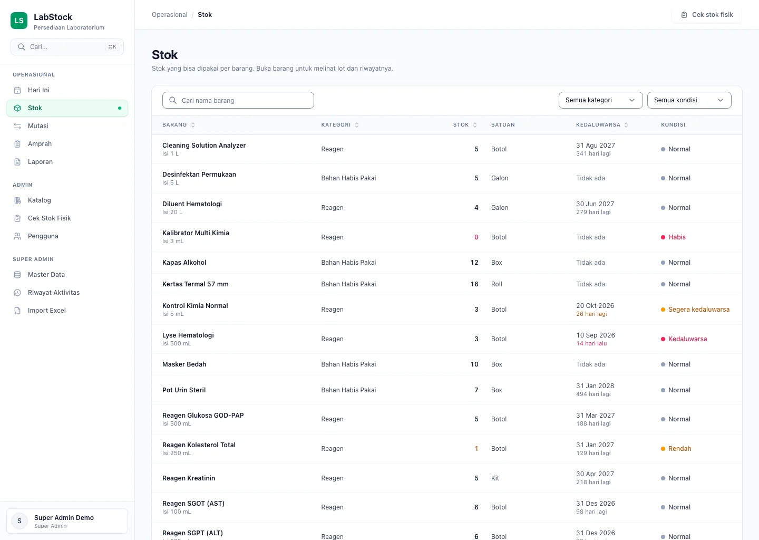Click the Kontrol Kimia Normal item name
The height and width of the screenshot is (540, 759).
[x=195, y=306]
